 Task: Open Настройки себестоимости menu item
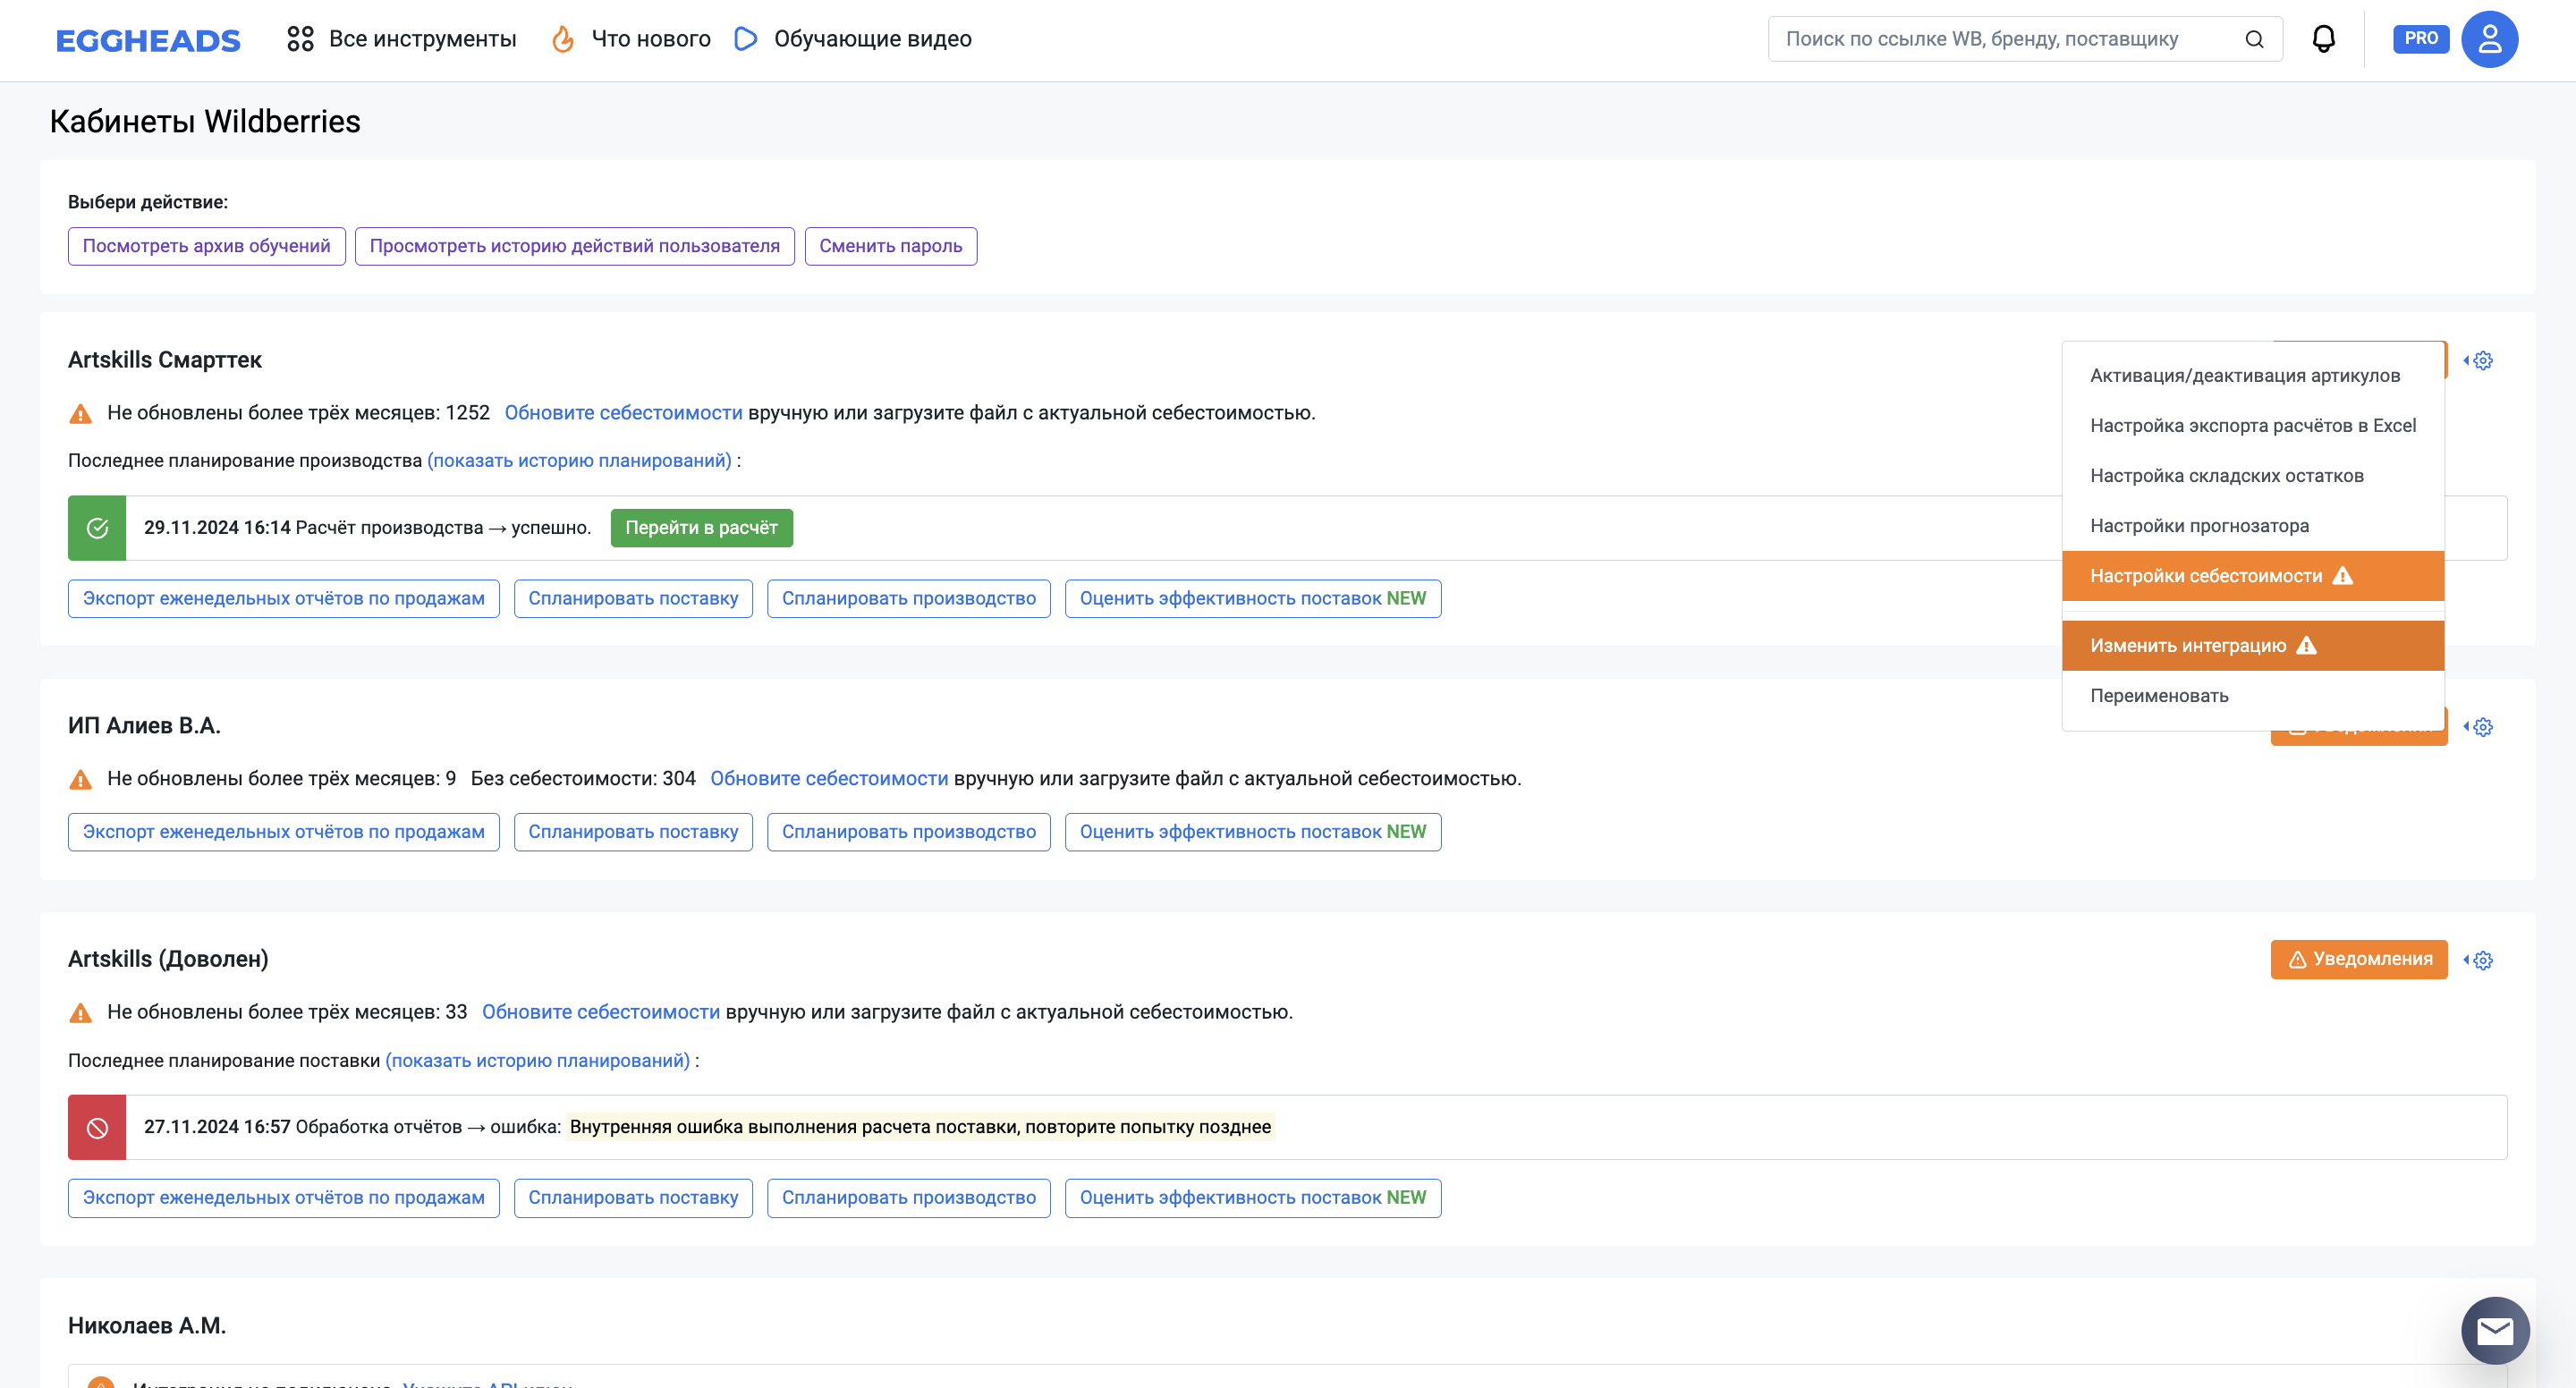point(2253,576)
